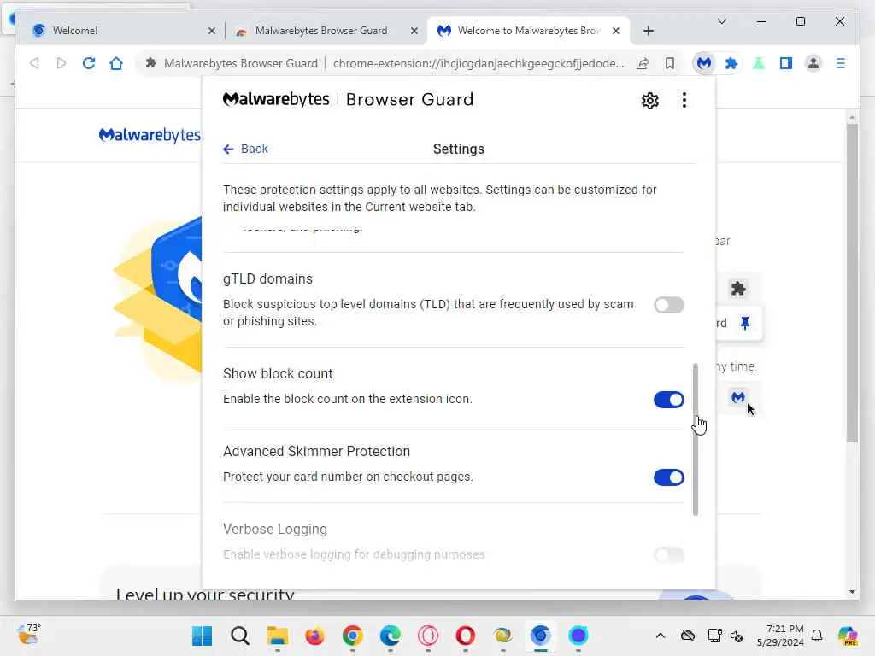The image size is (875, 656).
Task: Open the browser main menu icon
Action: click(x=841, y=63)
